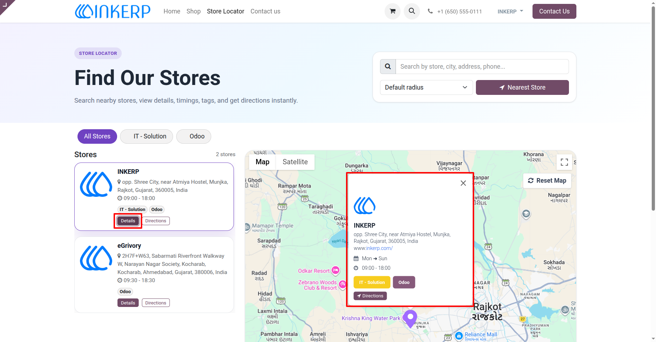Click the Odkar Resort map marker
The height and width of the screenshot is (342, 656).
point(335,271)
